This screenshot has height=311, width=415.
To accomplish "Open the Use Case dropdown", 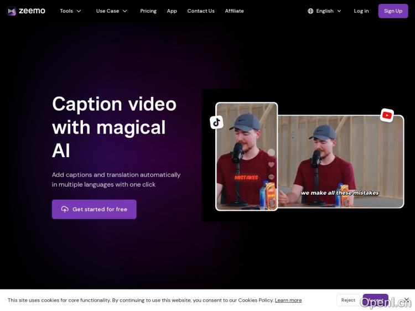I will click(x=111, y=11).
